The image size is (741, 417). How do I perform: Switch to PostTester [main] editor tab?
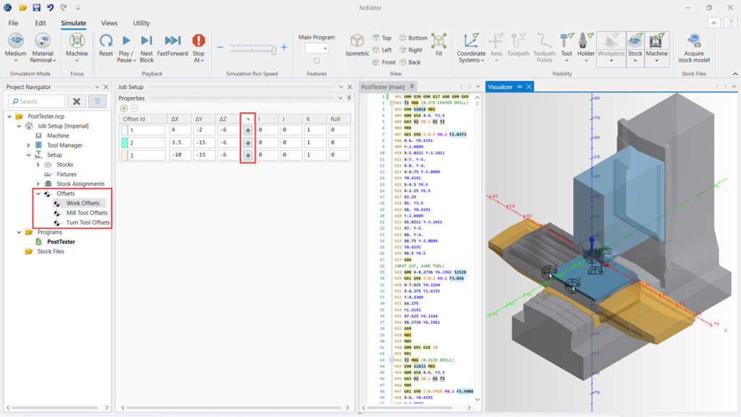384,87
